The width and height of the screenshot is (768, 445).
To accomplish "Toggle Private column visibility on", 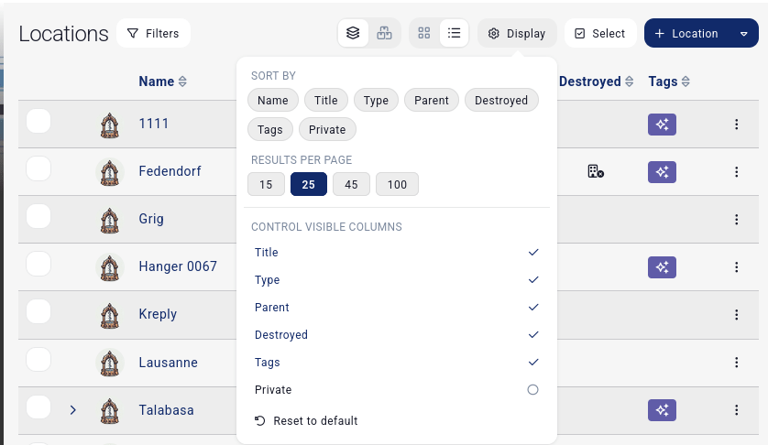I will (532, 390).
